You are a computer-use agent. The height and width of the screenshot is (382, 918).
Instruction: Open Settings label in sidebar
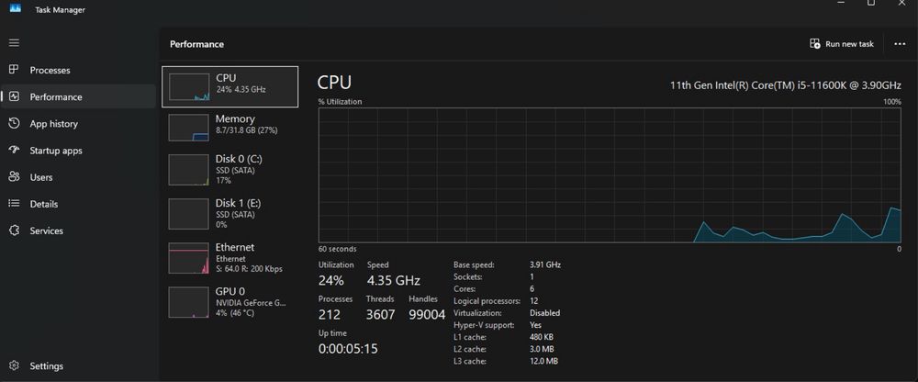tap(46, 366)
